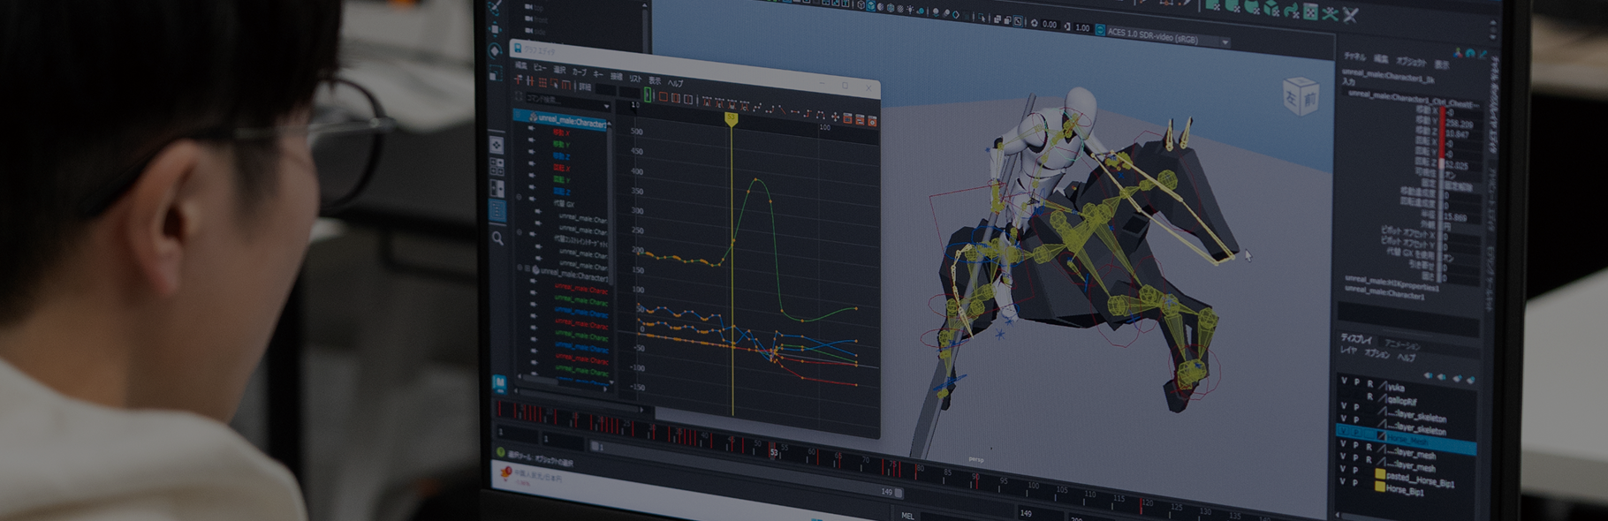1608x521 pixels.
Task: Toggle V visibility for yuka layer
Action: [x=1344, y=381]
